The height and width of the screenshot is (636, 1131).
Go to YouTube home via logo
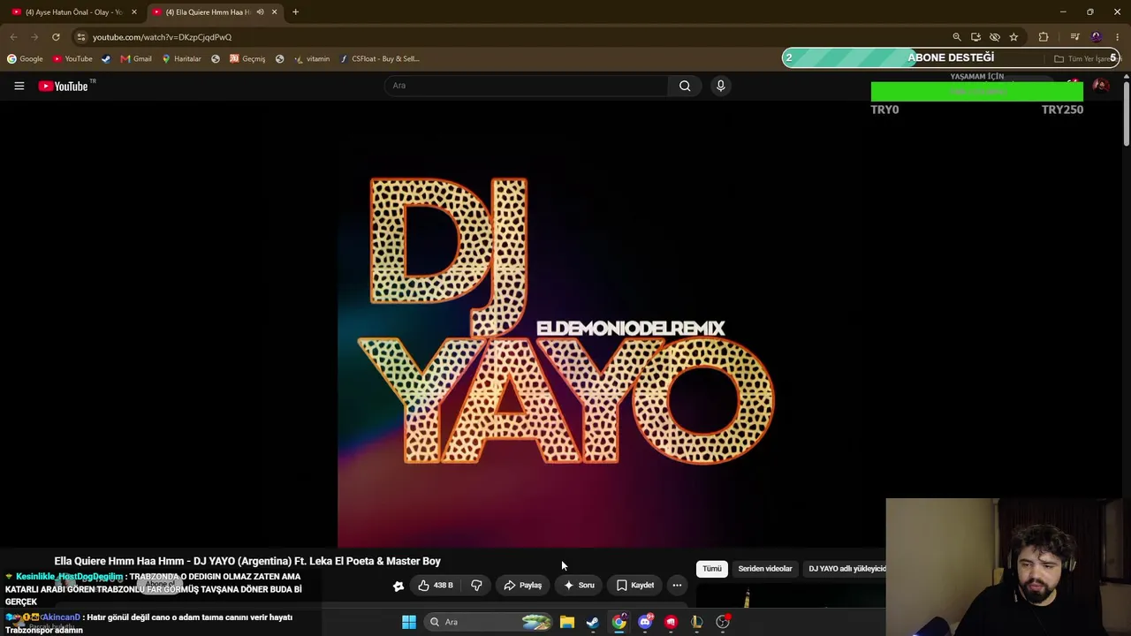click(64, 86)
